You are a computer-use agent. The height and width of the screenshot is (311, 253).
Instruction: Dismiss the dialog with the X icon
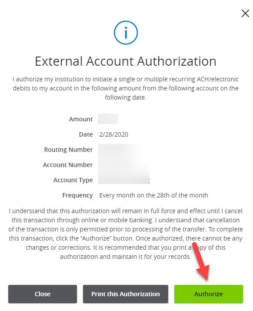tap(245, 13)
